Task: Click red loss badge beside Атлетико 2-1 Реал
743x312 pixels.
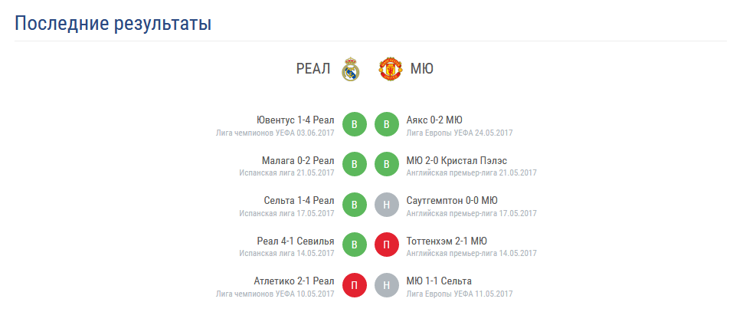Action: [x=355, y=285]
